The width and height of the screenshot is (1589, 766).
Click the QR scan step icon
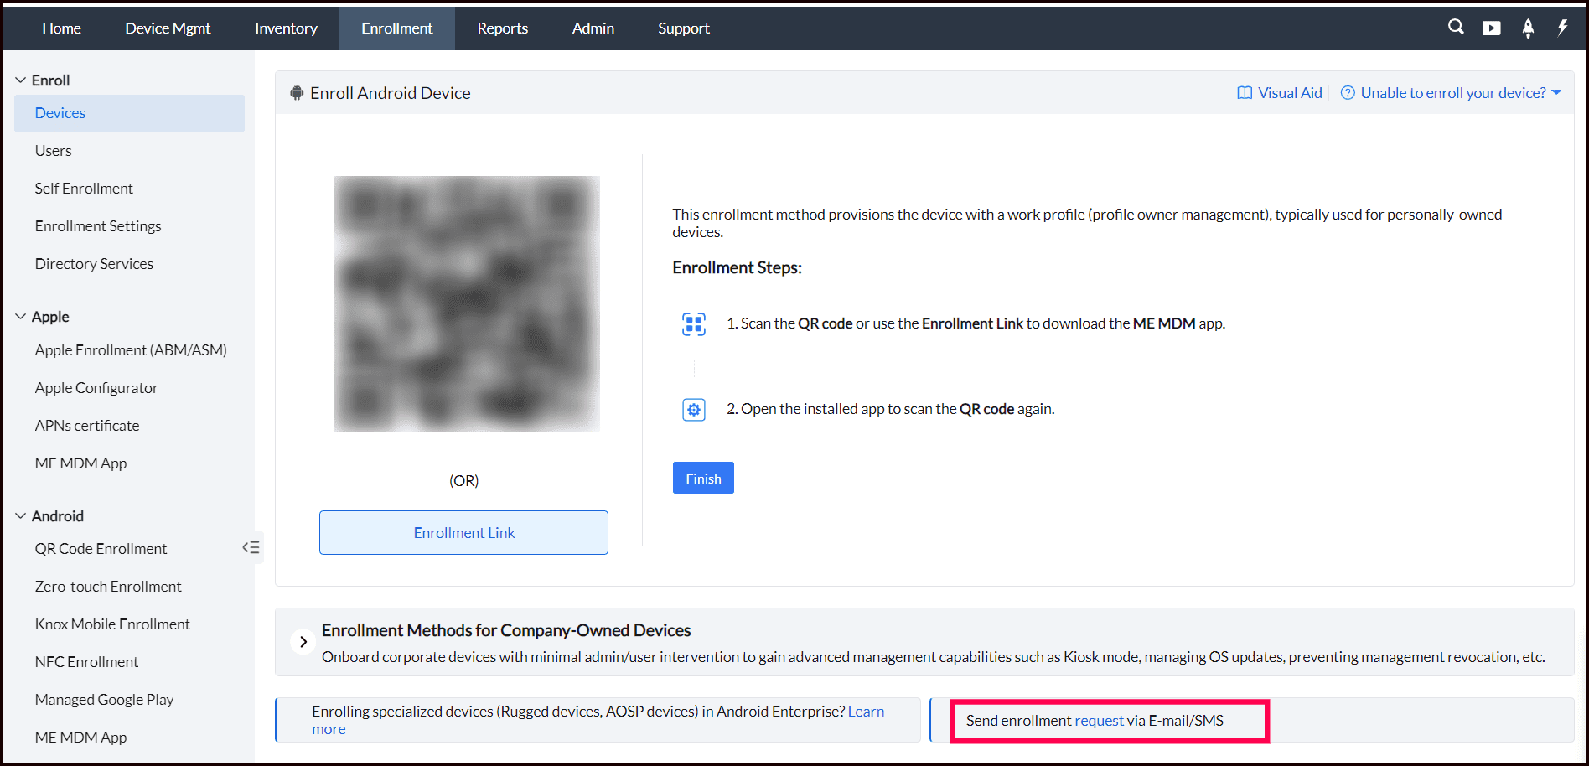pyautogui.click(x=694, y=323)
